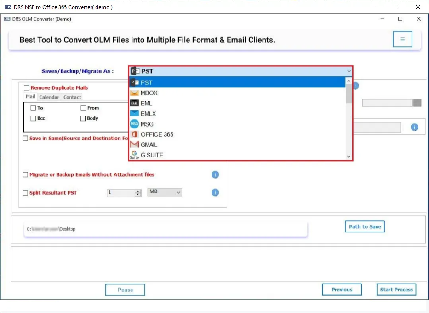Increase split size with up spinner arrow
This screenshot has height=313, width=429.
click(x=138, y=191)
